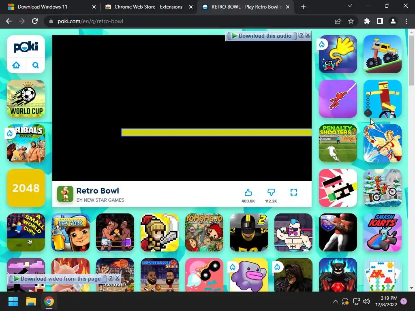
Task: Open the Retro Bowl game icon
Action: pyautogui.click(x=65, y=194)
